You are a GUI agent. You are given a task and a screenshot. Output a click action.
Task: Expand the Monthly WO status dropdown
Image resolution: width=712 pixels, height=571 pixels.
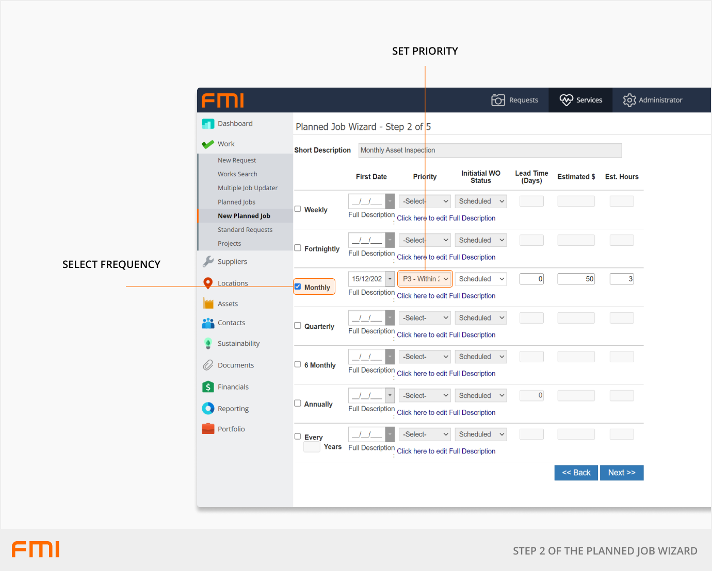(480, 279)
